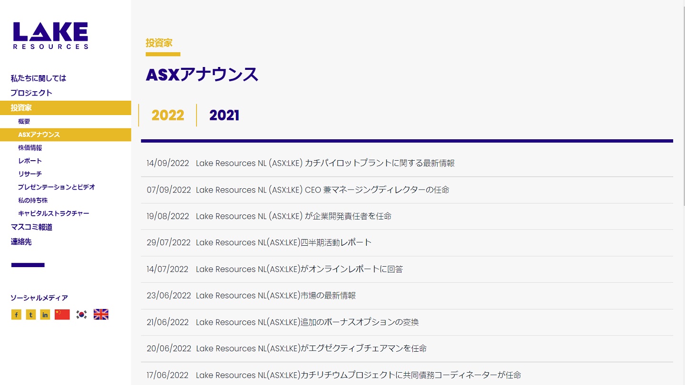Go to the 概要 submenu page
This screenshot has width=685, height=385.
tap(24, 122)
